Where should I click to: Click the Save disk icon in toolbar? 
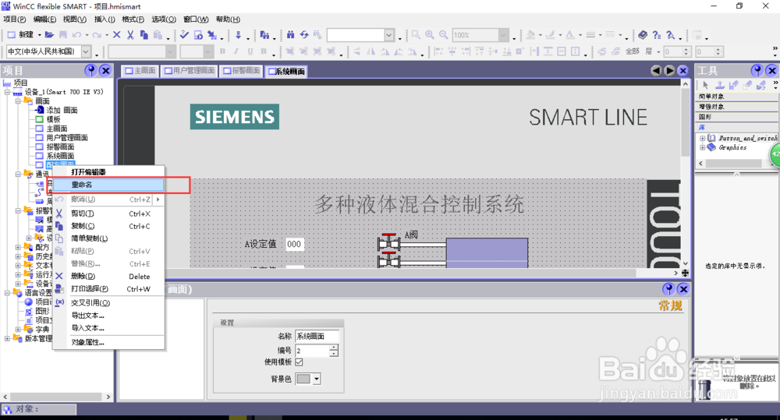tap(63, 35)
